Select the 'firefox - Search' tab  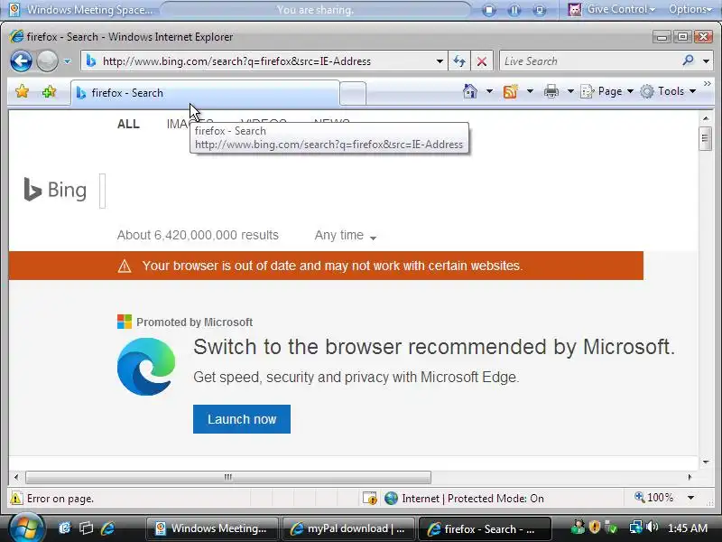coord(206,93)
